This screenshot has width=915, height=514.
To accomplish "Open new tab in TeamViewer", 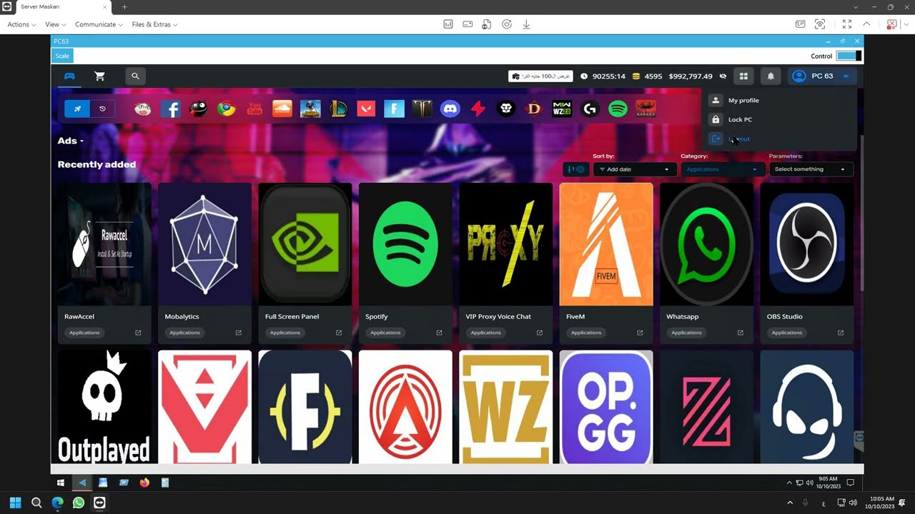I will point(124,7).
